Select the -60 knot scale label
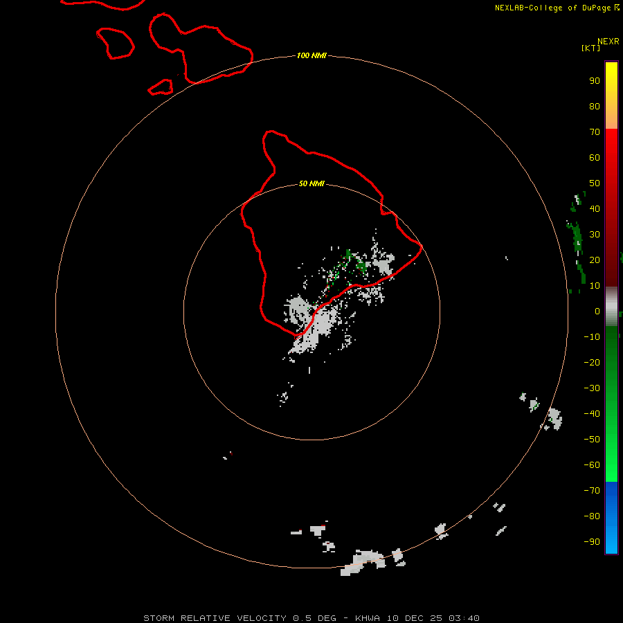Screen dimensions: 623x623 pos(592,465)
